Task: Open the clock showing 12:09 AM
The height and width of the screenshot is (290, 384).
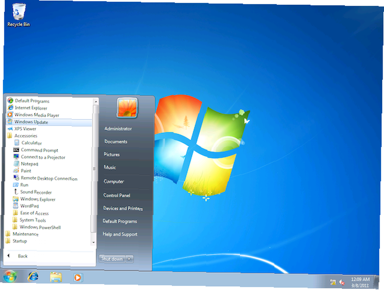Action: pos(360,282)
